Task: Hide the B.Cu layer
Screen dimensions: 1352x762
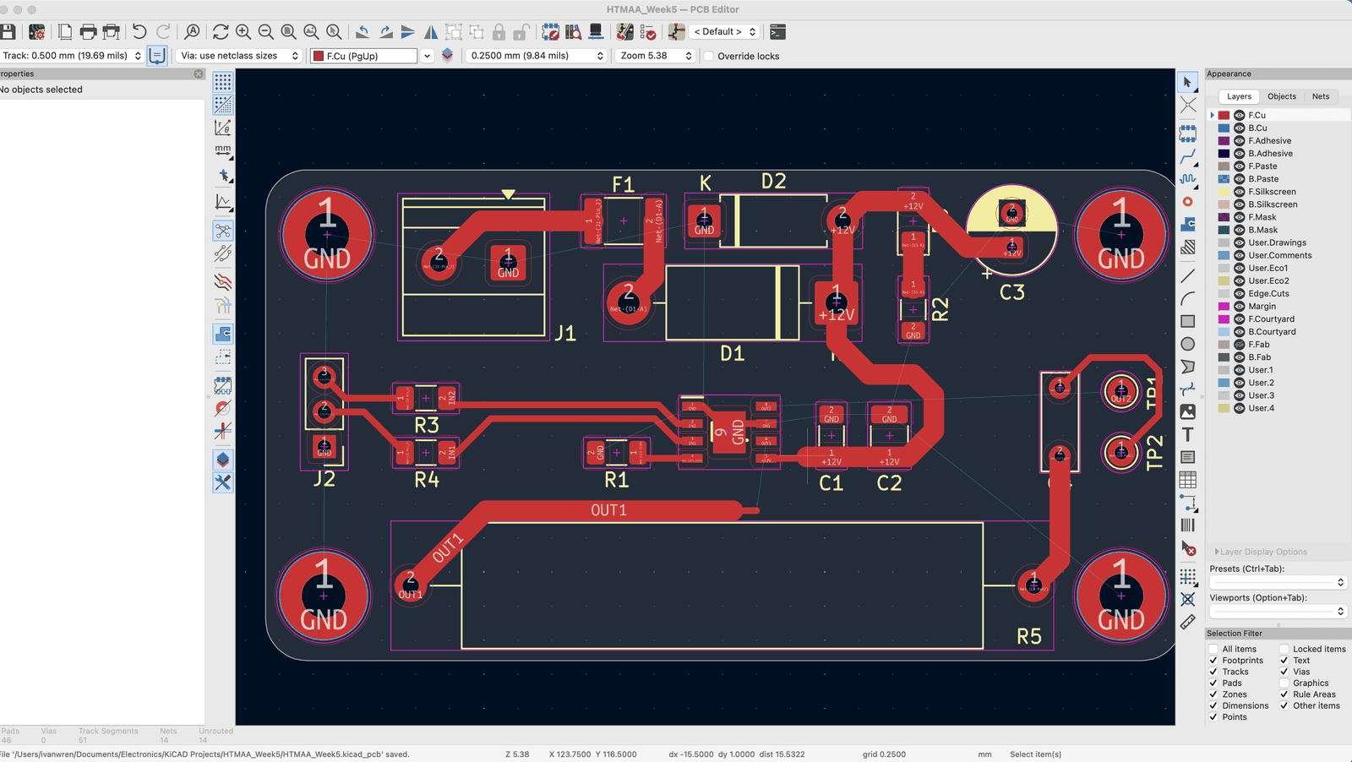Action: point(1240,128)
